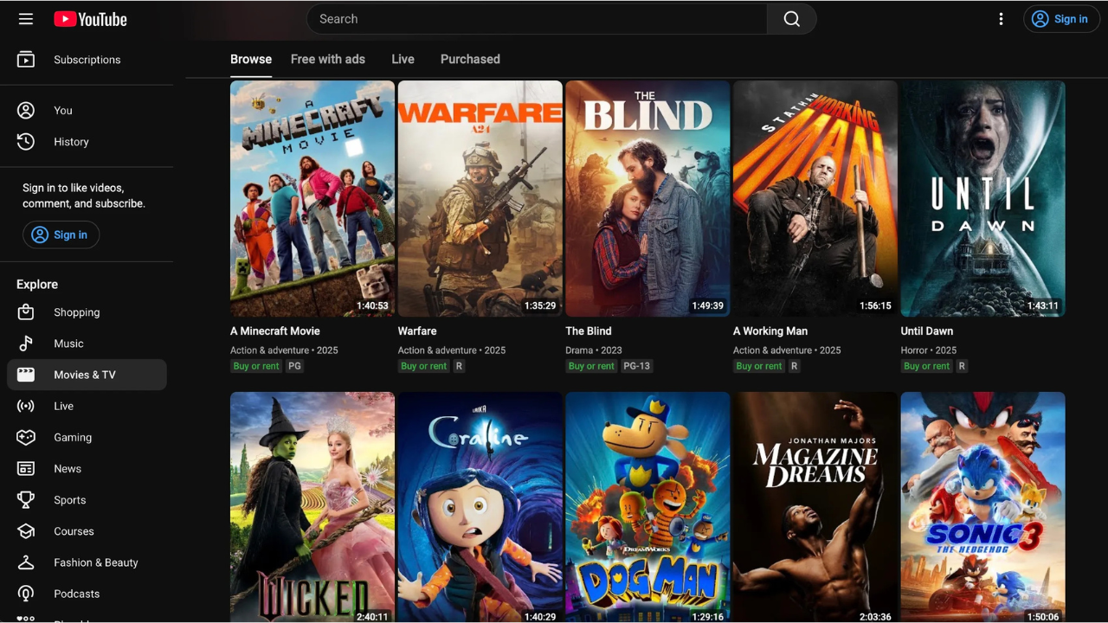The width and height of the screenshot is (1108, 623).
Task: Open the Wicked movie poster
Action: (x=312, y=507)
